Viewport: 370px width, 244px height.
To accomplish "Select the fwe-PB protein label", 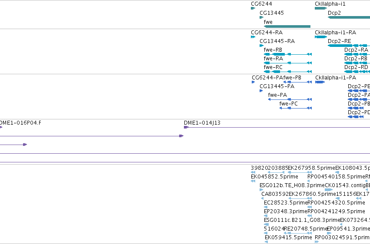I will [292, 78].
